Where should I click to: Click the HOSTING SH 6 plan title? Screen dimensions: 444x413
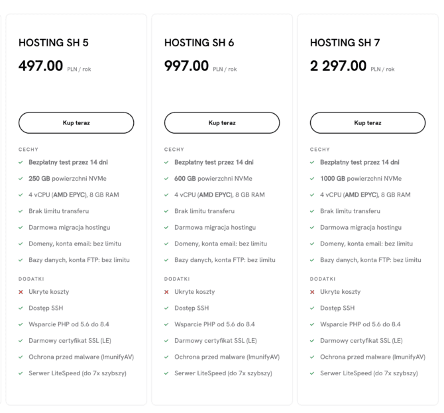(x=199, y=43)
